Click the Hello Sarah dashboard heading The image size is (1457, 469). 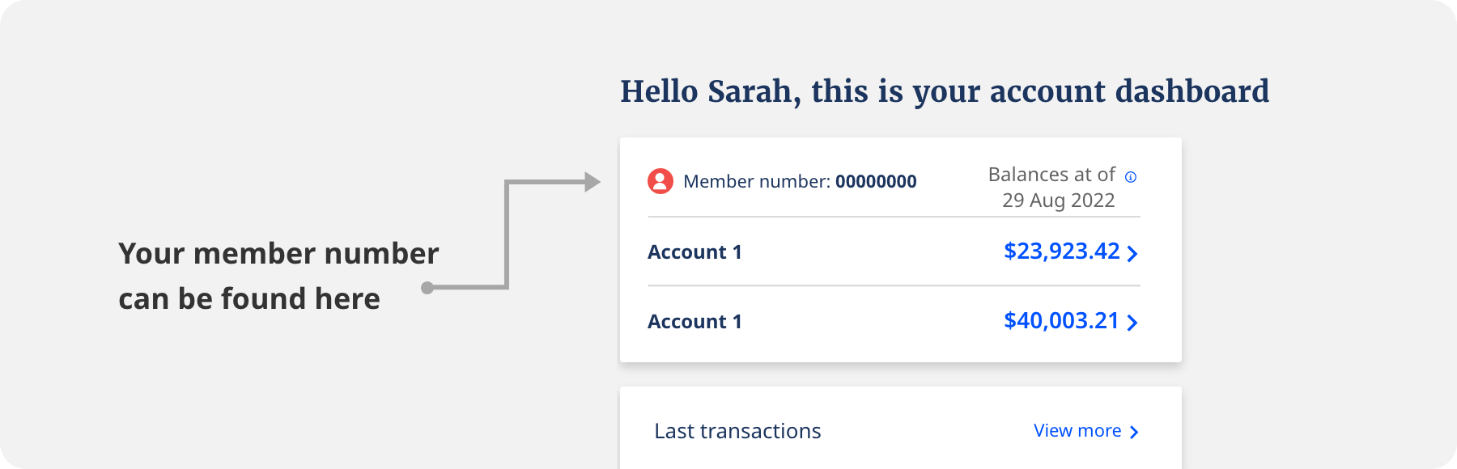click(944, 91)
